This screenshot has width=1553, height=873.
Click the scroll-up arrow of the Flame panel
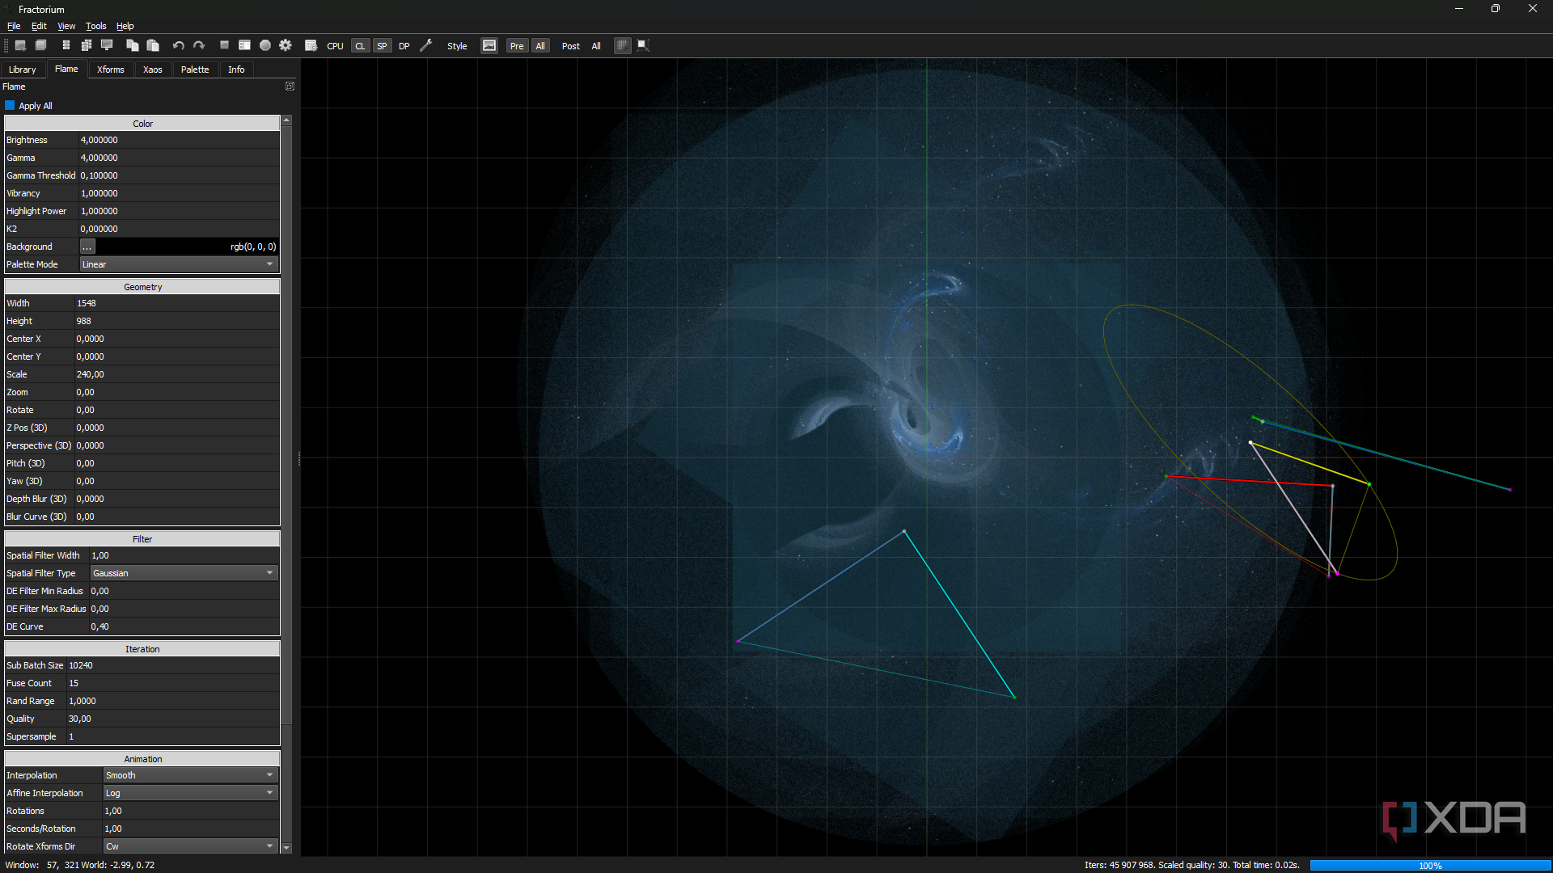tap(286, 120)
